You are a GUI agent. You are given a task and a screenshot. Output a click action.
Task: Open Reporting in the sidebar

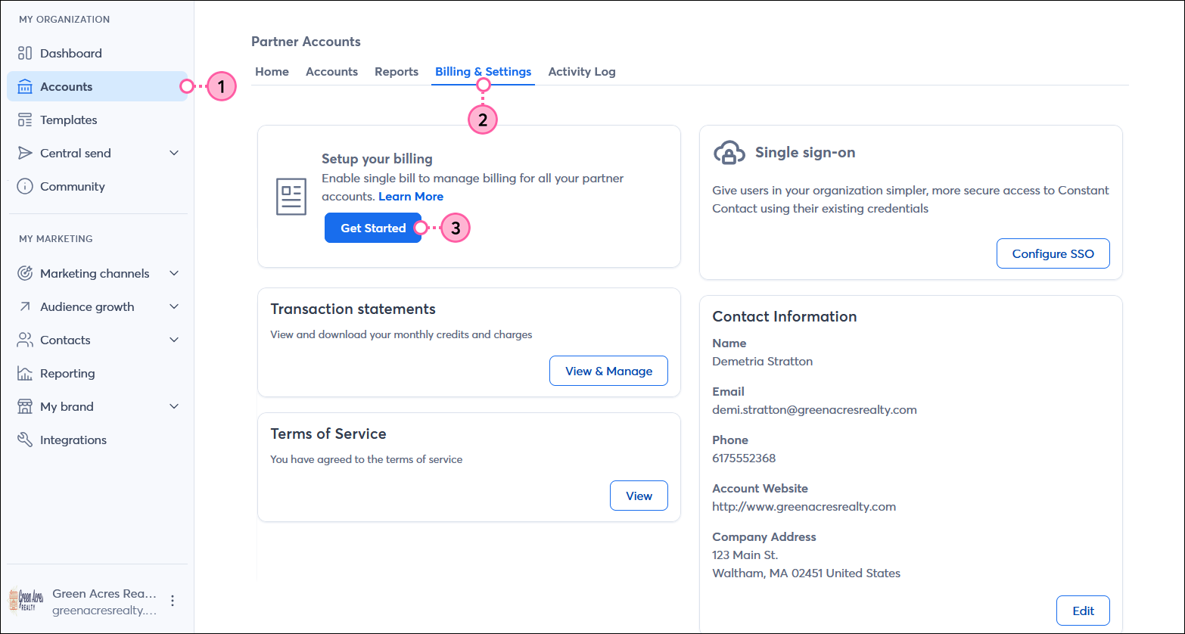coord(97,373)
